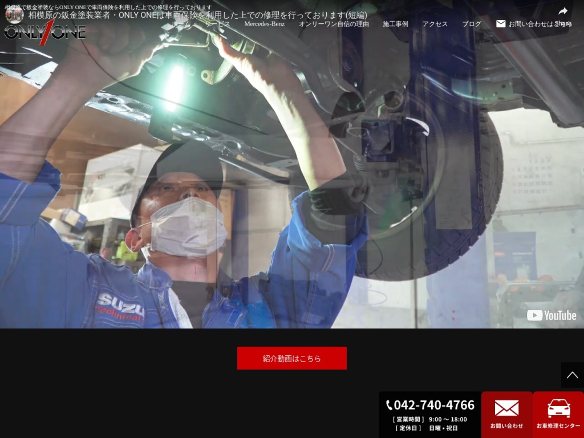
Task: Click the YouTube share arrow icon
Action: [x=562, y=12]
